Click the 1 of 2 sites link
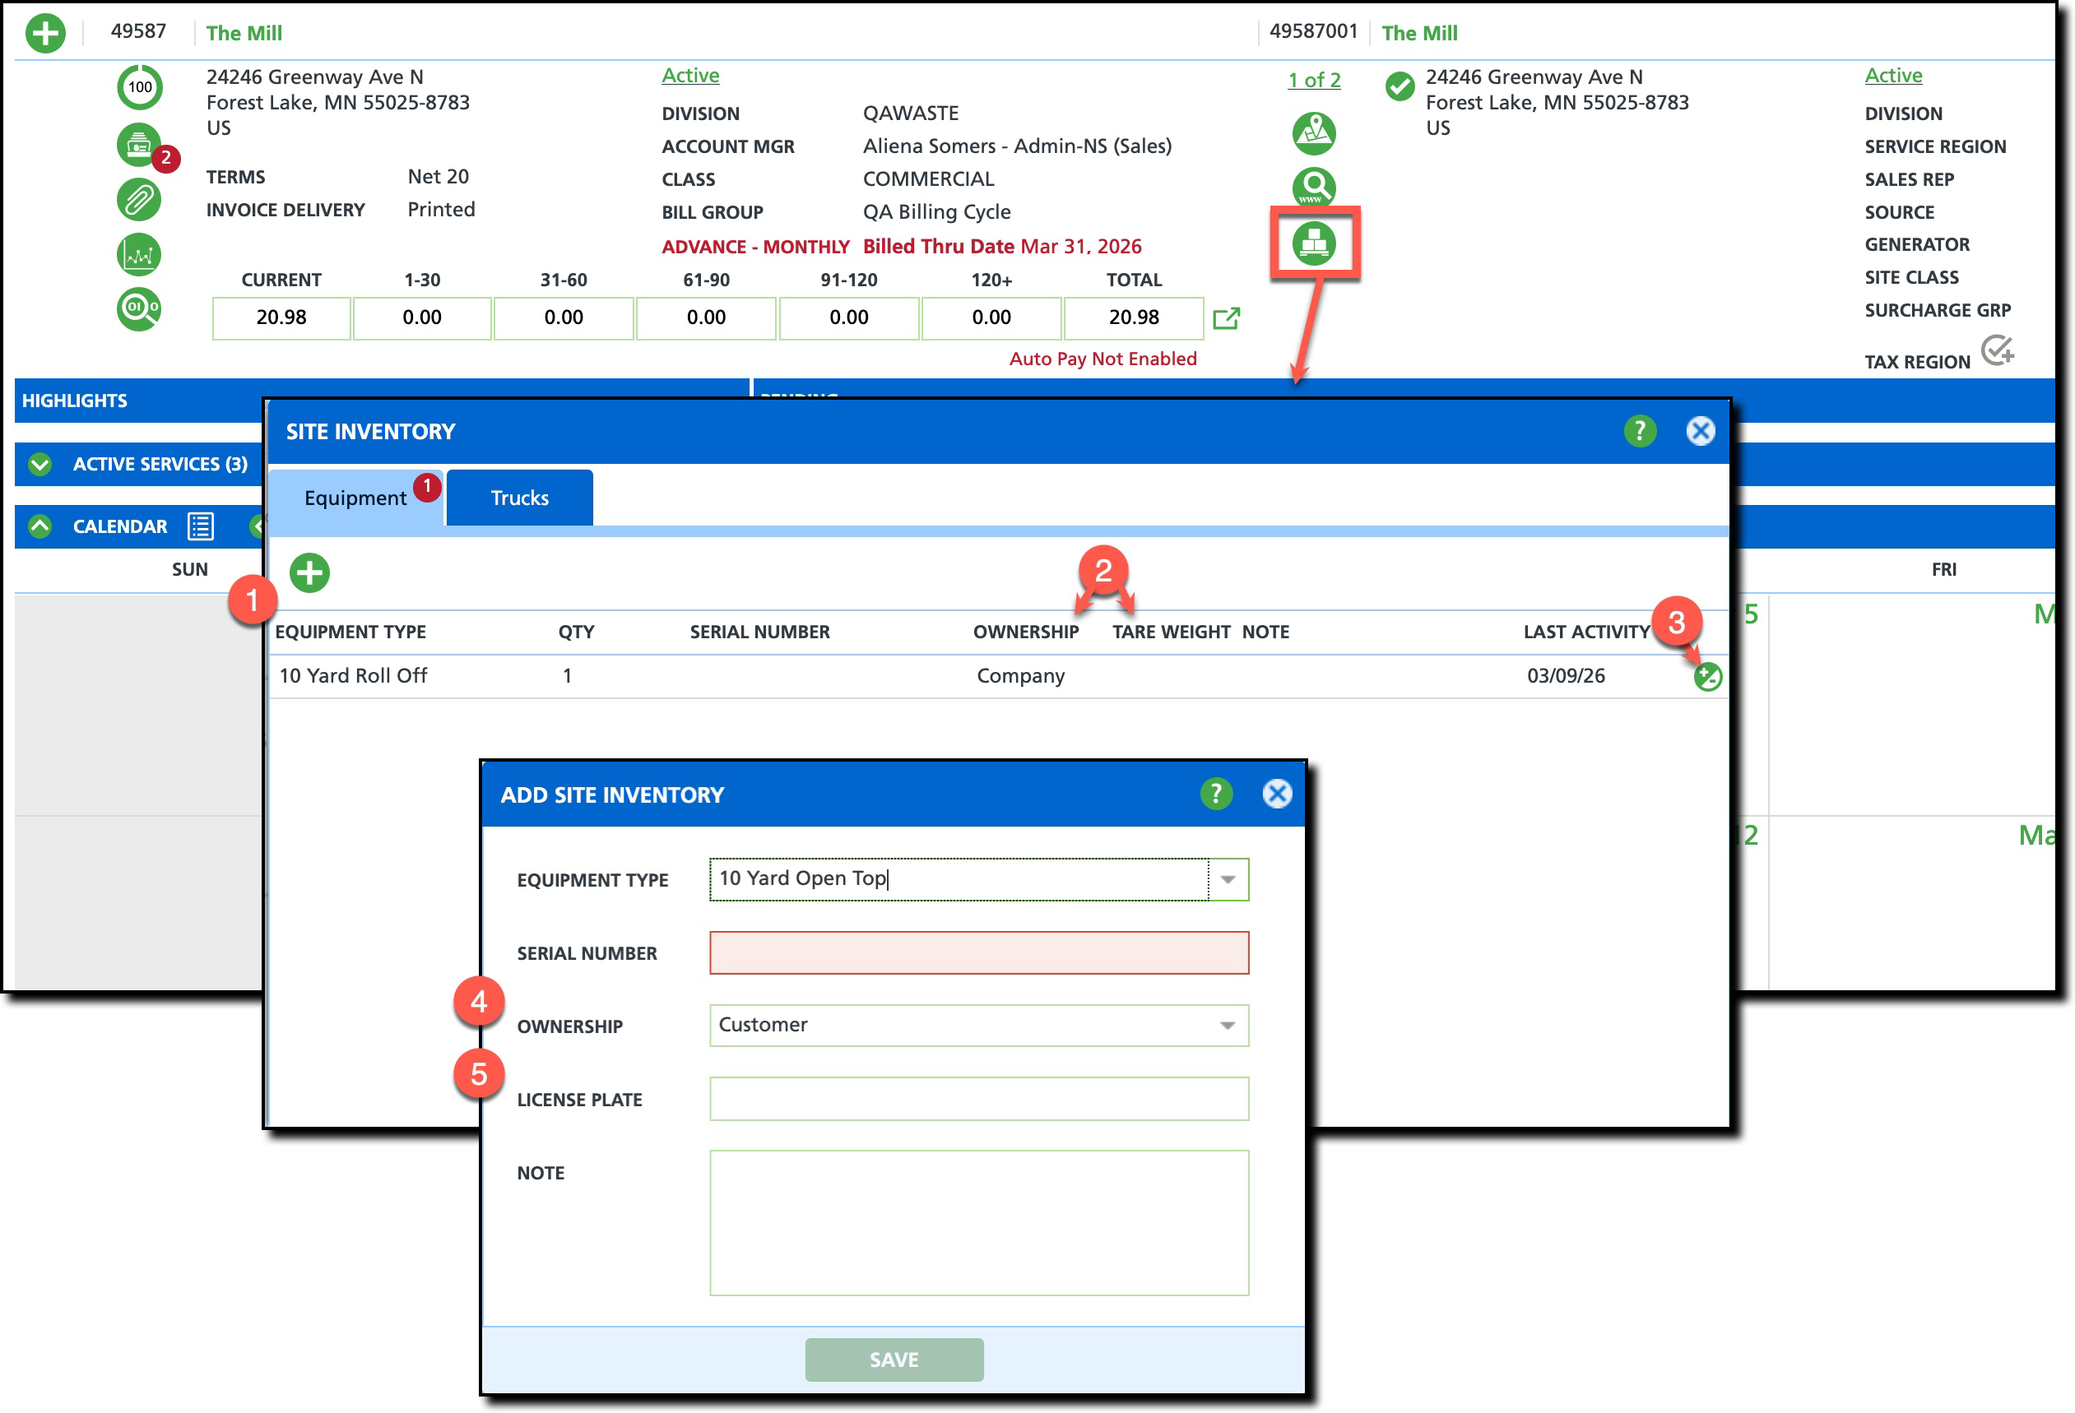 coord(1312,81)
